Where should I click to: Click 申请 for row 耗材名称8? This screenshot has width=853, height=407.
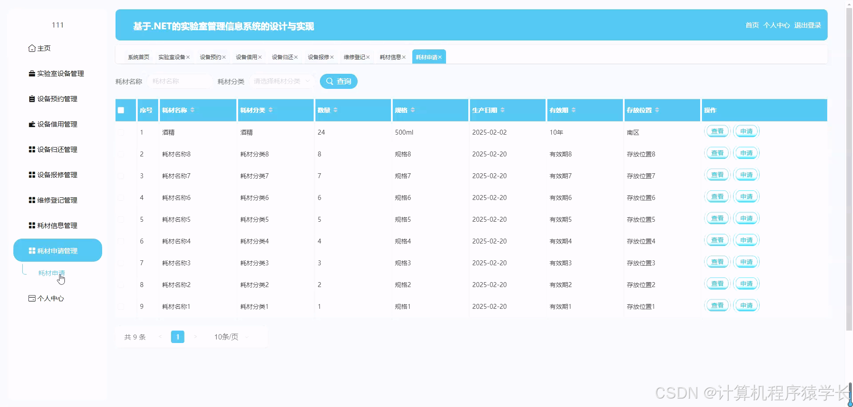746,153
